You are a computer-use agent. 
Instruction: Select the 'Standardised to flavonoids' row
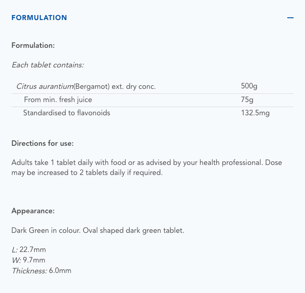(66, 113)
